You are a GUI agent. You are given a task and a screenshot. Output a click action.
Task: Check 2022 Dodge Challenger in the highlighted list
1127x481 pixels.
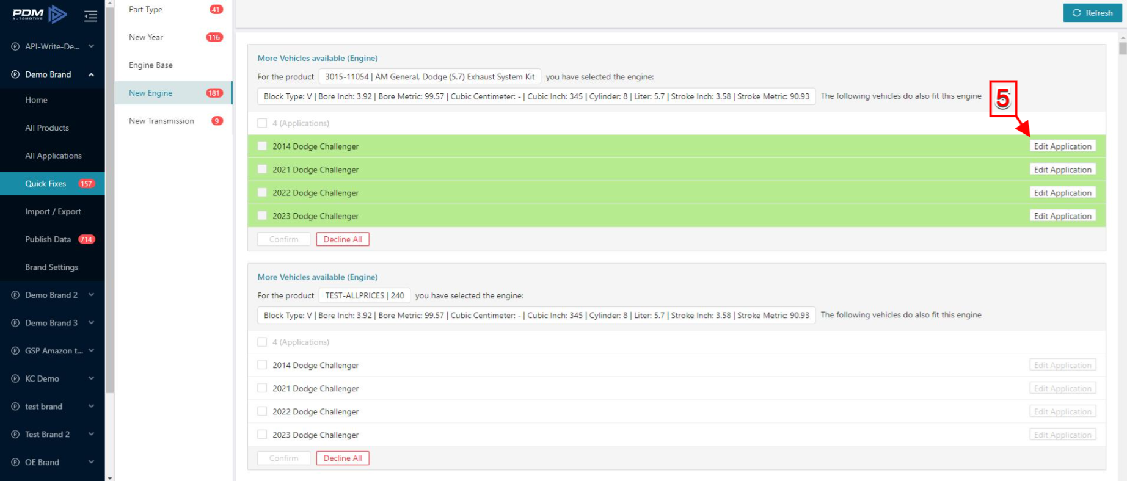point(262,192)
